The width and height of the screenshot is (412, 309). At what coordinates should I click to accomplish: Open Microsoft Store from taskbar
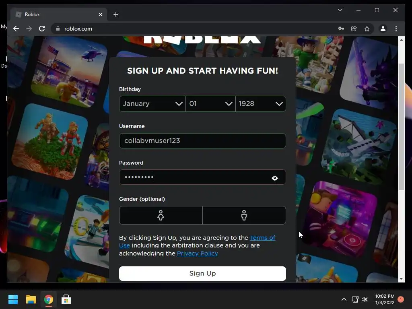pyautogui.click(x=66, y=299)
